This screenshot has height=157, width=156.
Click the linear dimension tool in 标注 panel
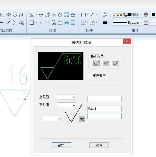pyautogui.click(x=83, y=15)
